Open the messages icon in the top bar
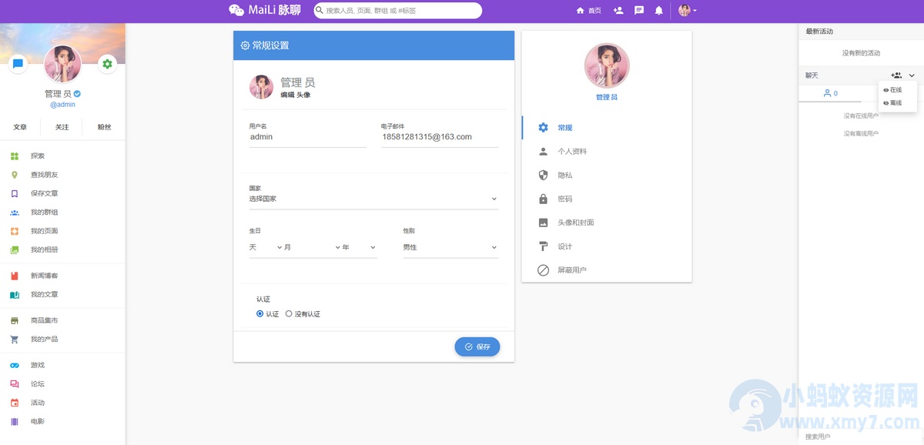The height and width of the screenshot is (445, 924). (x=639, y=11)
